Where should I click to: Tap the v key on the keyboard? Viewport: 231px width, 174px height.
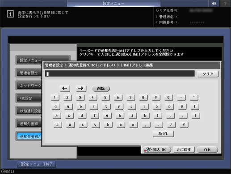coord(95,125)
